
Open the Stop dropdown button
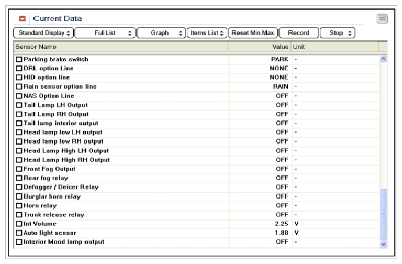point(338,33)
